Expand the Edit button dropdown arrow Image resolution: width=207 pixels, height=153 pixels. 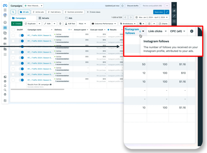[54, 24]
